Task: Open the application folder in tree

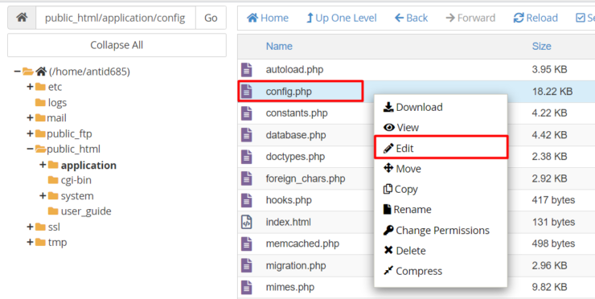Action: (88, 165)
